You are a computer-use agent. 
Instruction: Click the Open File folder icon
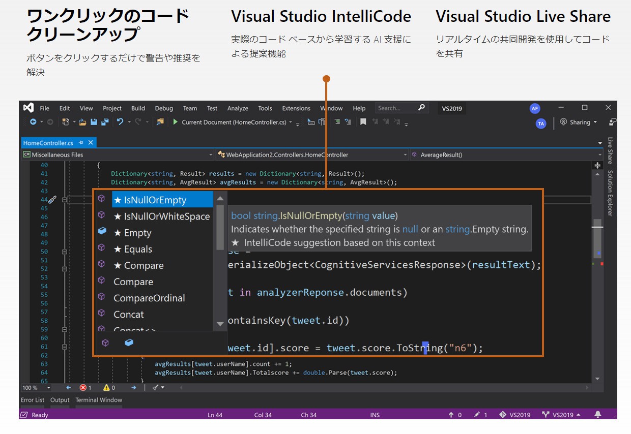point(82,122)
